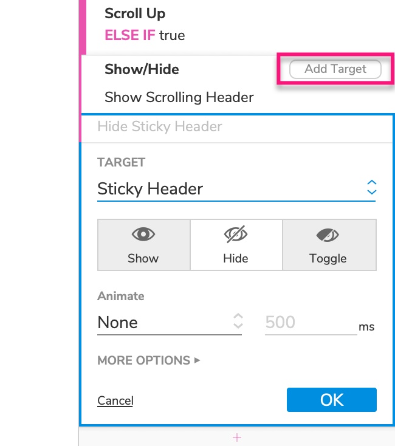The image size is (395, 446).
Task: Open the Animate None dropdown
Action: [169, 323]
